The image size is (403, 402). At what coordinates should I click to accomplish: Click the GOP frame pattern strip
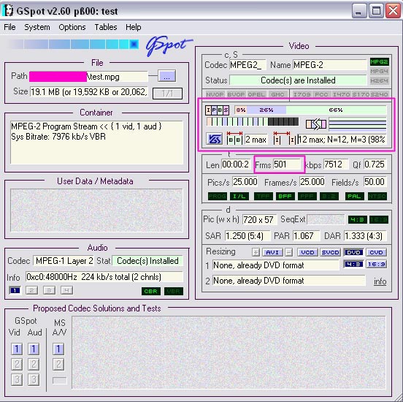pos(253,121)
